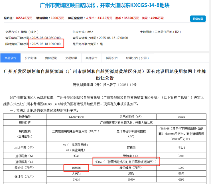Select the ≤150 building height limit cell

click(126, 162)
